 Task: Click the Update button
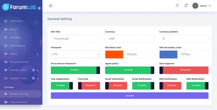point(130,96)
